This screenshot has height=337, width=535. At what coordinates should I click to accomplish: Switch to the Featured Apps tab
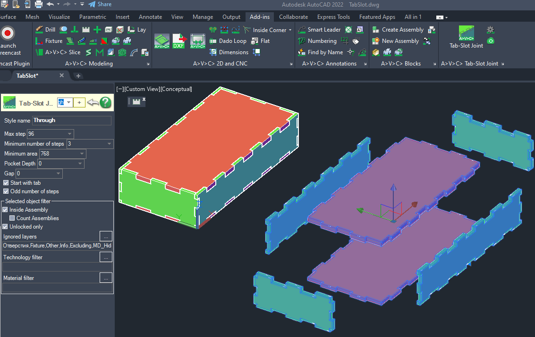click(x=377, y=16)
